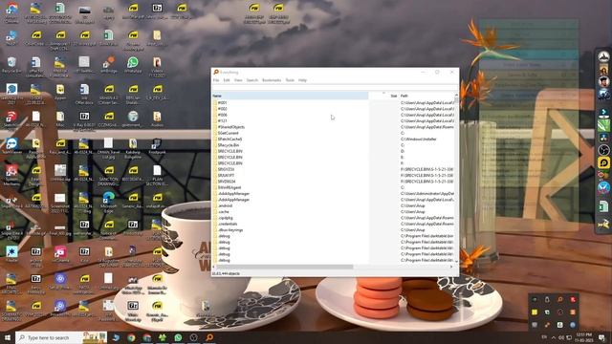
Task: Select the TeamViewer desktop shortcut
Action: [x=11, y=146]
